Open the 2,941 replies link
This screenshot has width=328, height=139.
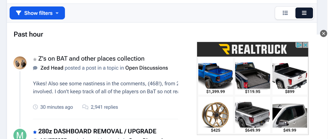click(104, 107)
